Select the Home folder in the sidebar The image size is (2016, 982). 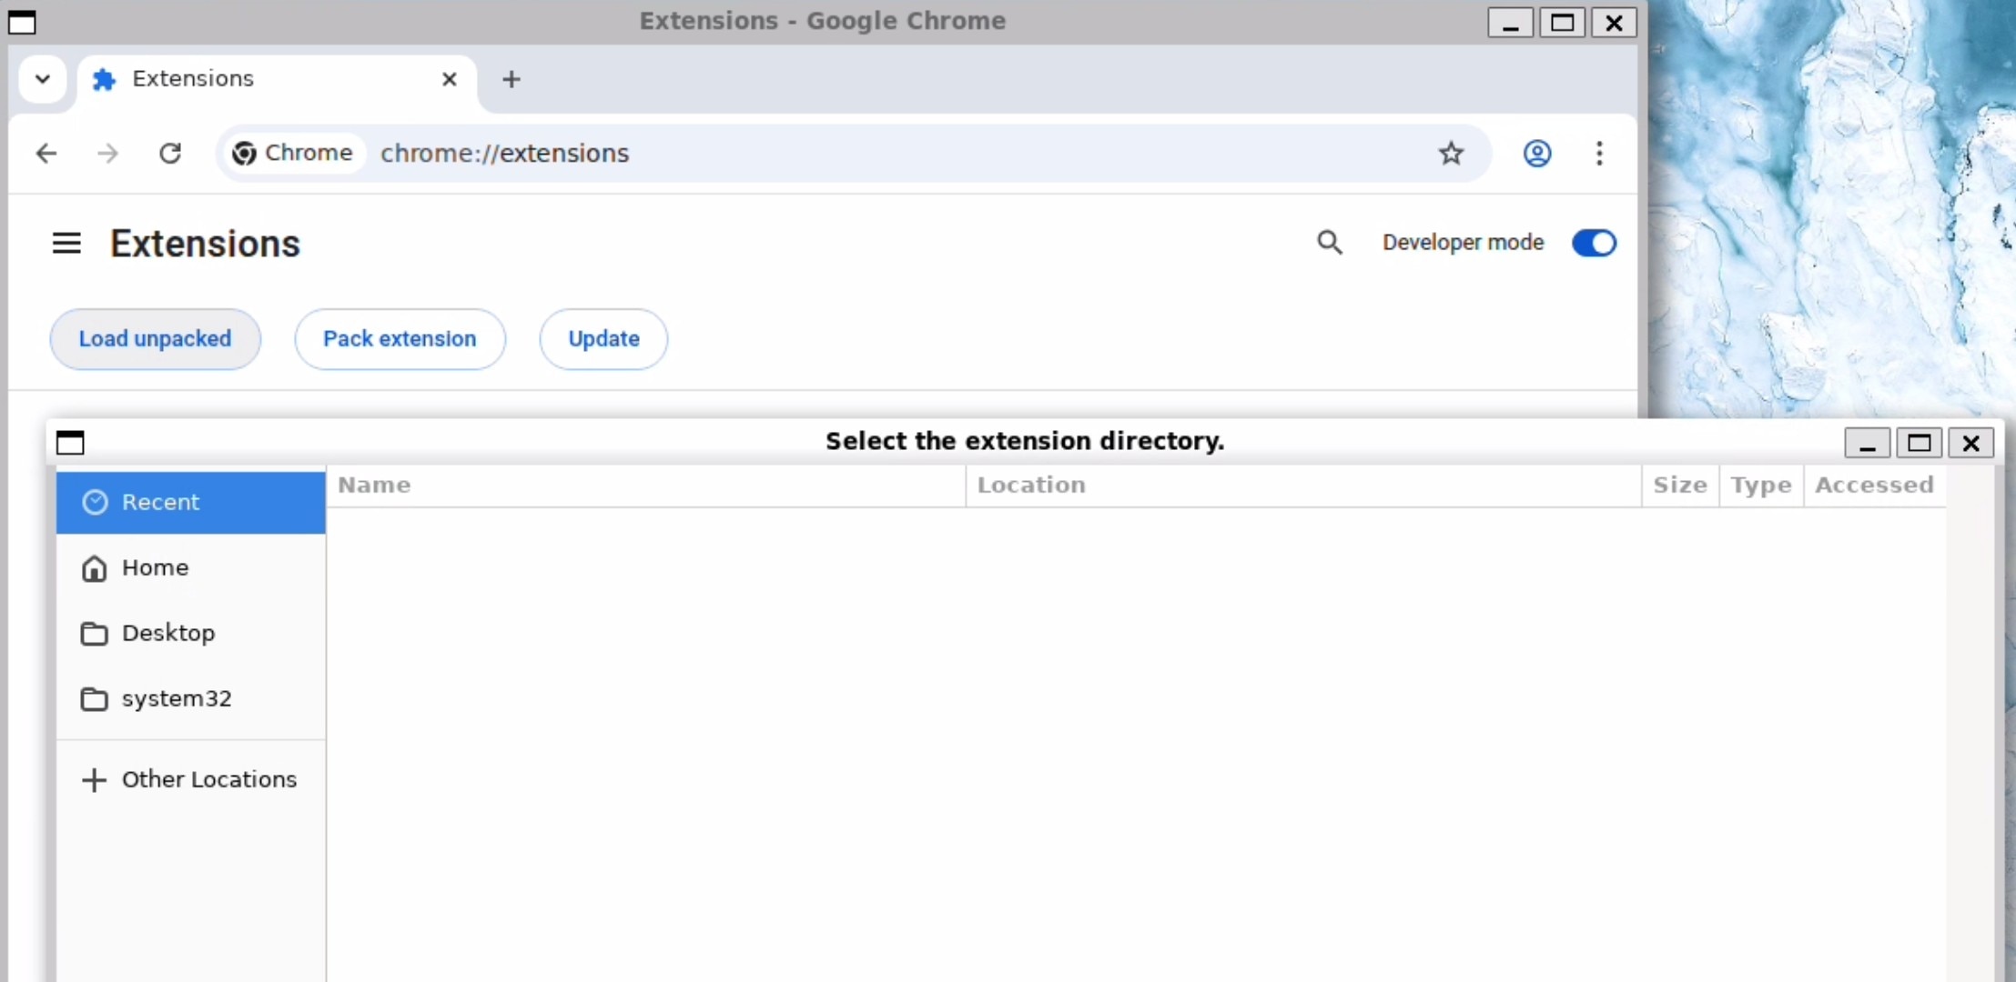(x=156, y=567)
